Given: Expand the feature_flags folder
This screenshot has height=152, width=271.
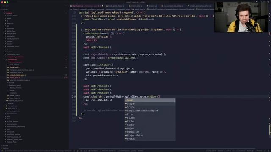Looking at the screenshot, I should (11, 142).
